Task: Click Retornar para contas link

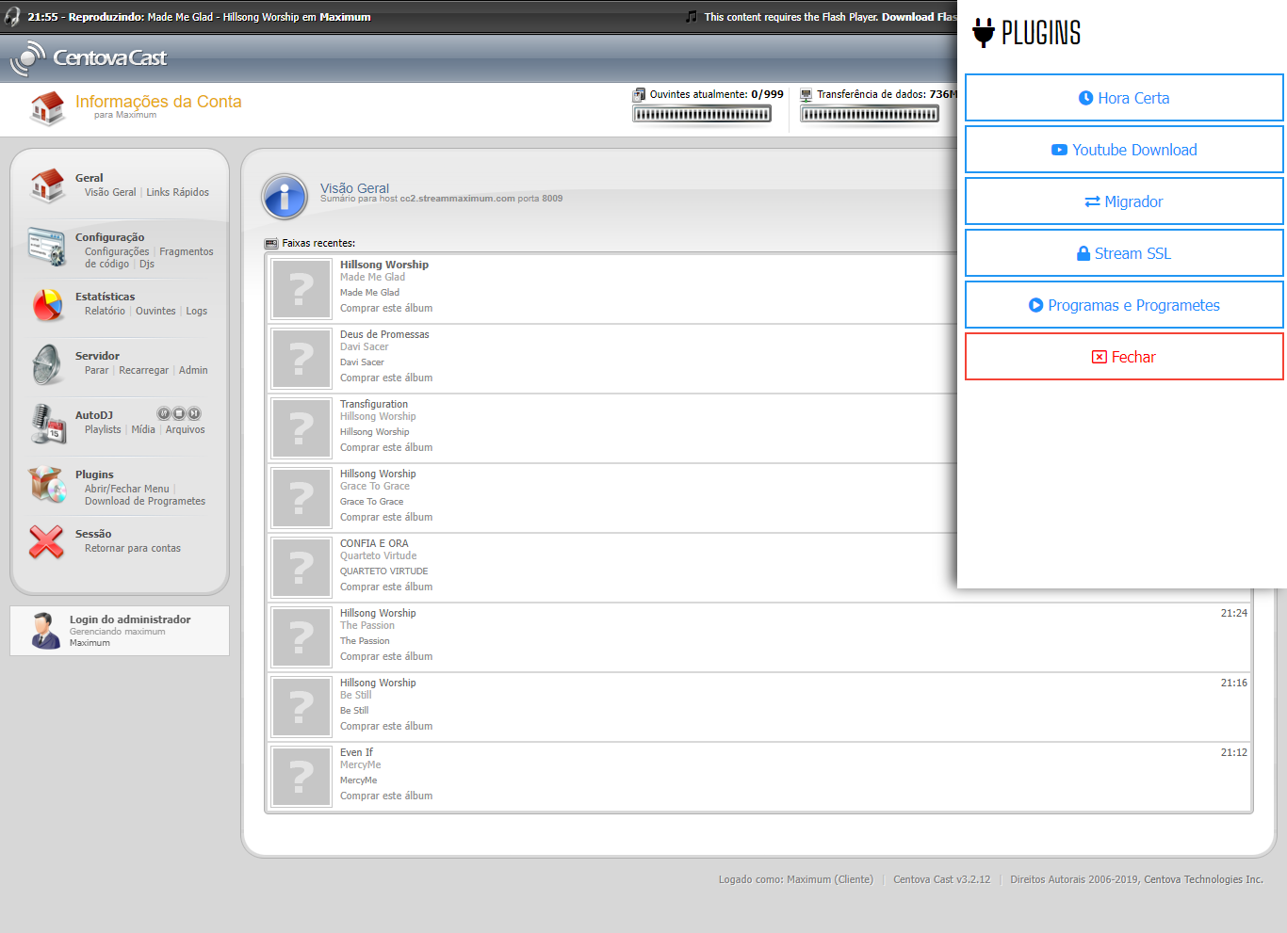Action: [x=133, y=548]
